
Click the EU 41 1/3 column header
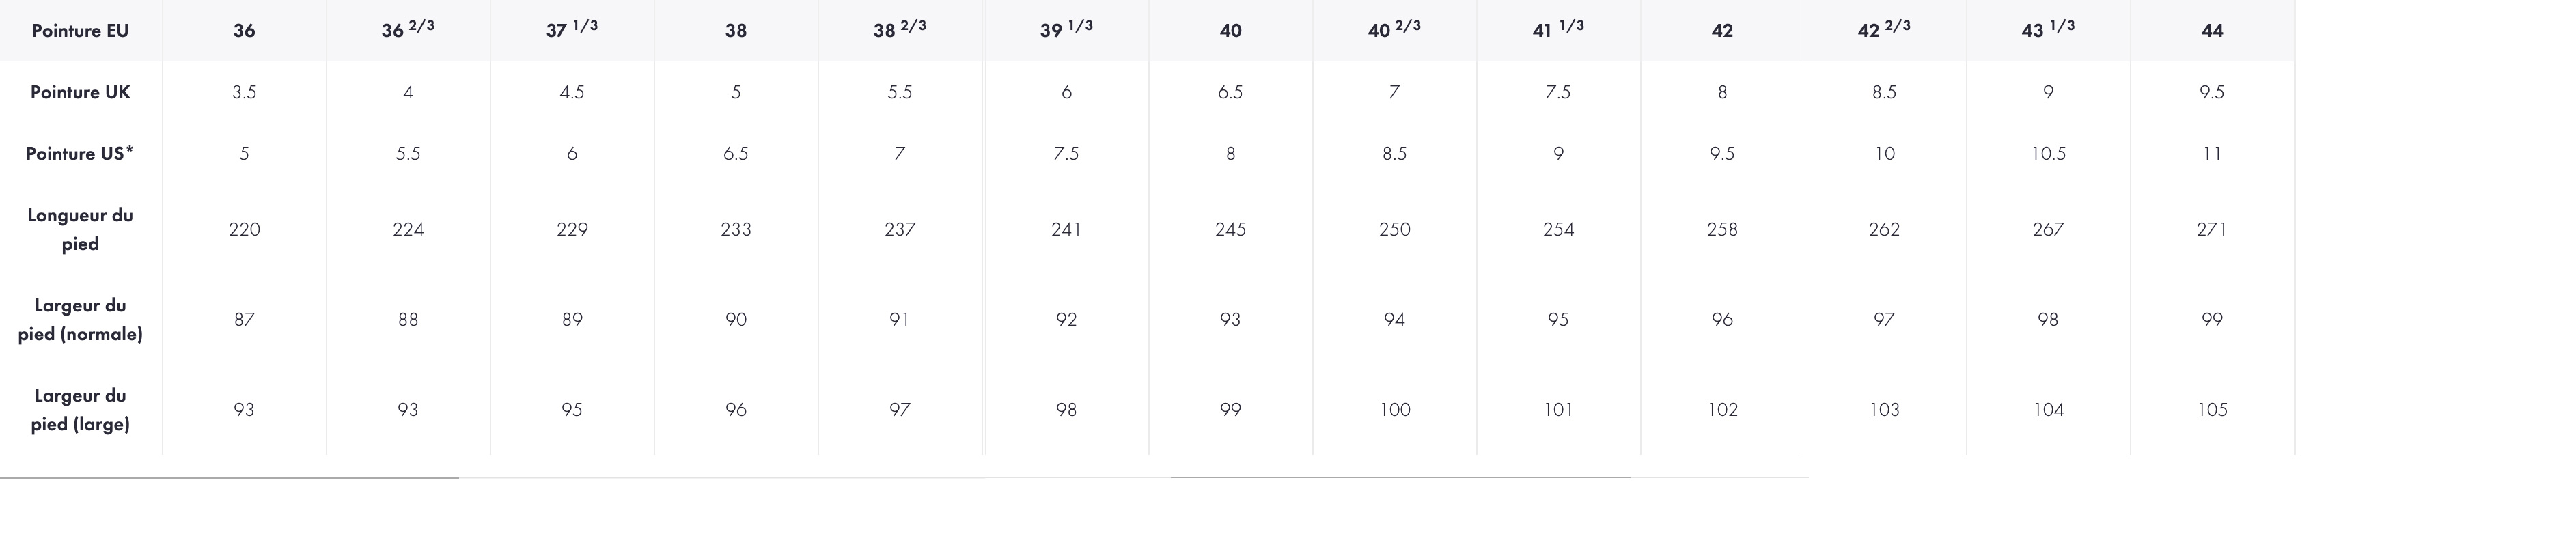click(x=1557, y=30)
